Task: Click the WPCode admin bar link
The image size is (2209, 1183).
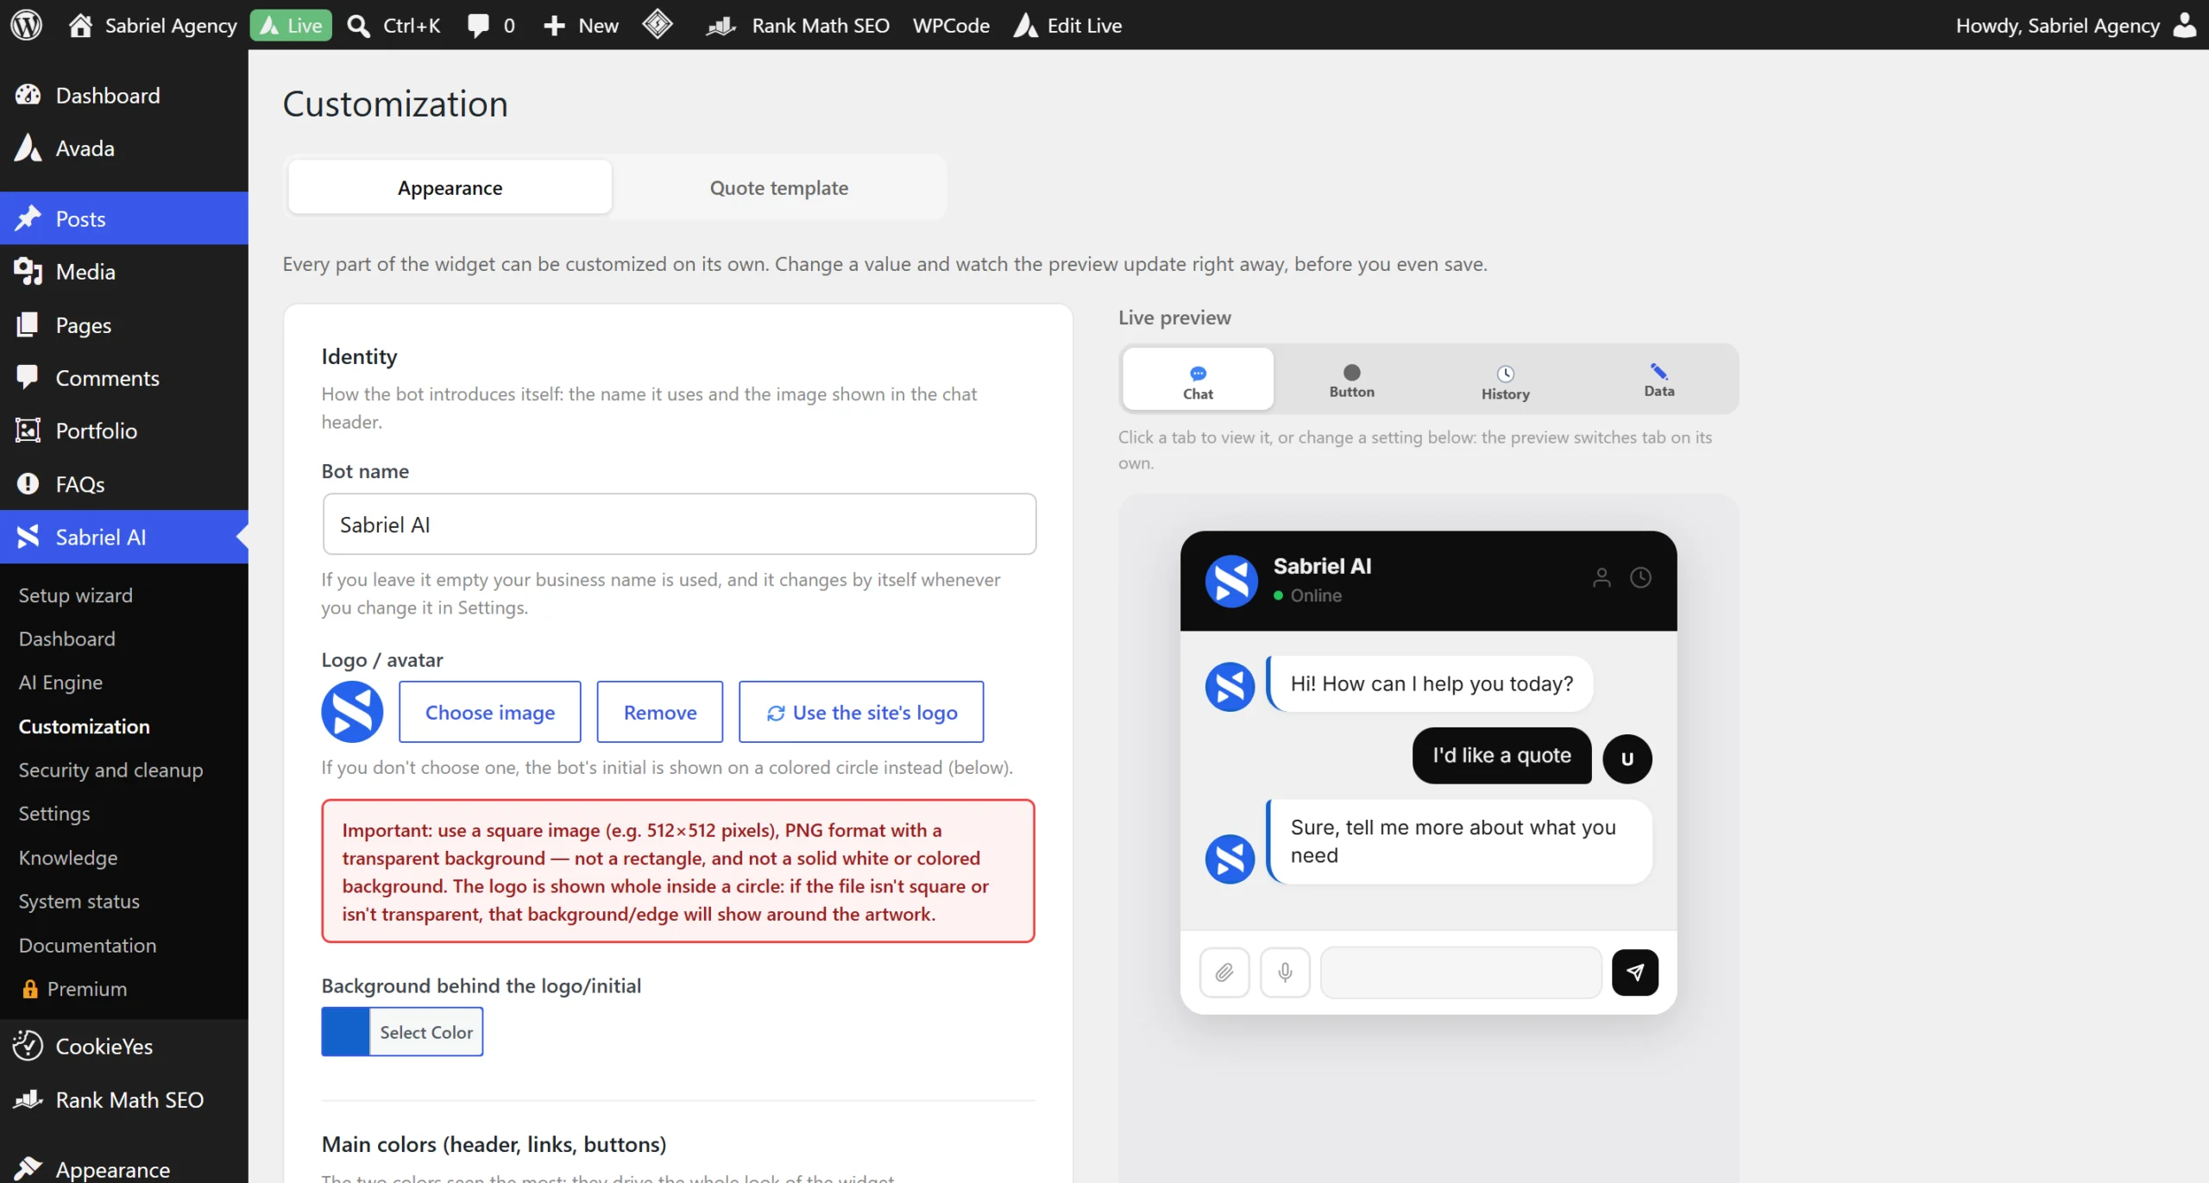Action: click(951, 25)
